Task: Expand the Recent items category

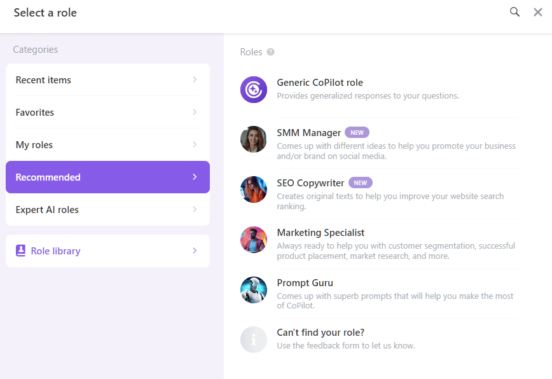Action: coord(107,80)
